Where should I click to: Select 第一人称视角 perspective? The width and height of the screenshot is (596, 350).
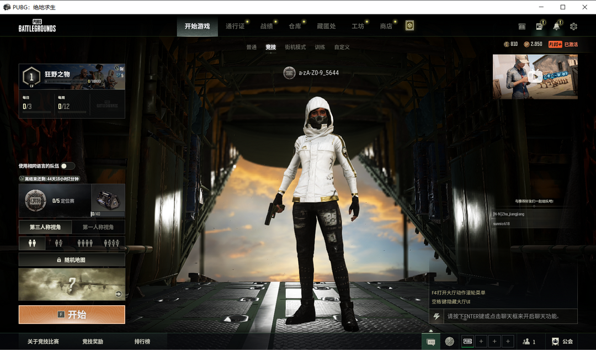coord(98,227)
